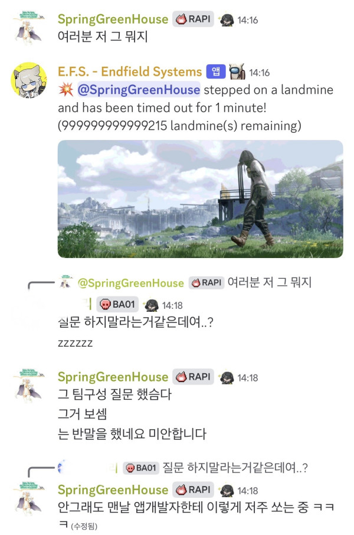Viewport: 354px width, 535px height.
Task: Open the landscape walking character image
Action: coord(200,199)
